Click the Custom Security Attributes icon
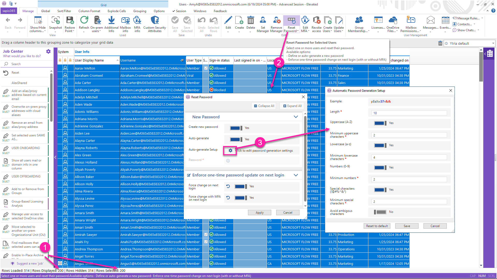Screen dimensions: 497x279 (155, 23)
